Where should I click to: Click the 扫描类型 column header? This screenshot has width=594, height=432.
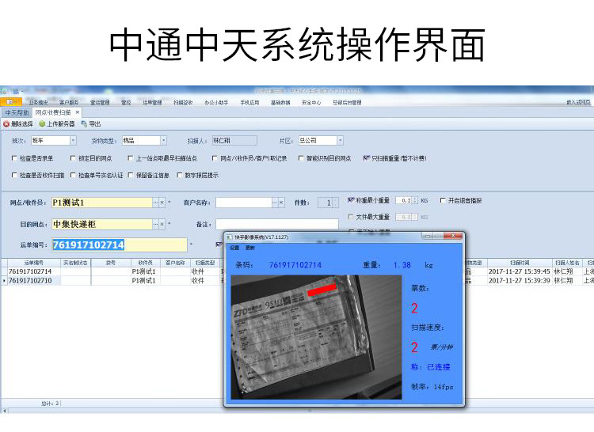pyautogui.click(x=205, y=263)
